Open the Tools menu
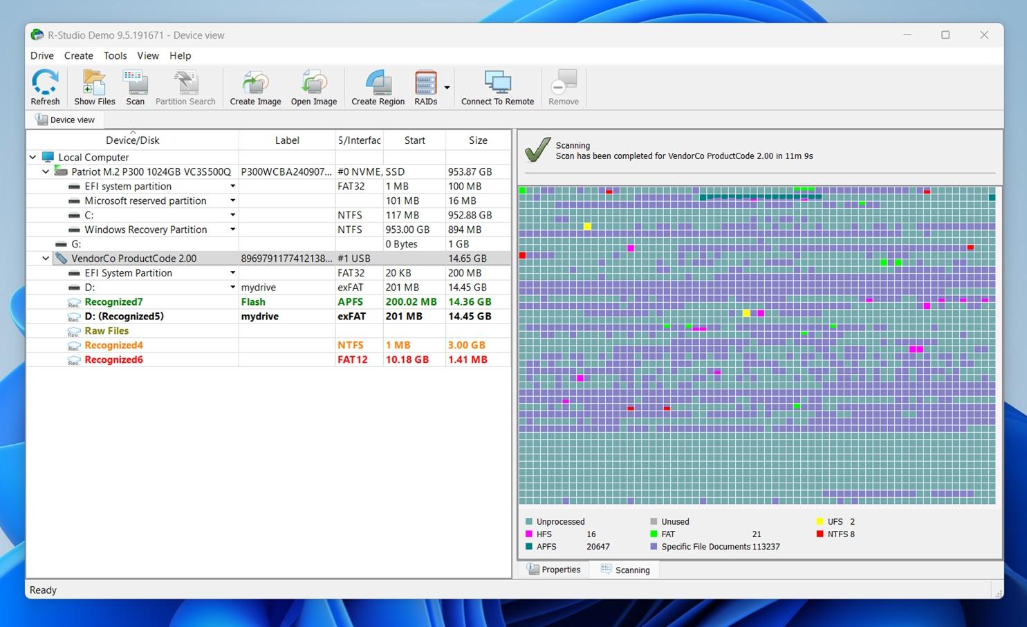This screenshot has height=627, width=1027. pyautogui.click(x=115, y=56)
